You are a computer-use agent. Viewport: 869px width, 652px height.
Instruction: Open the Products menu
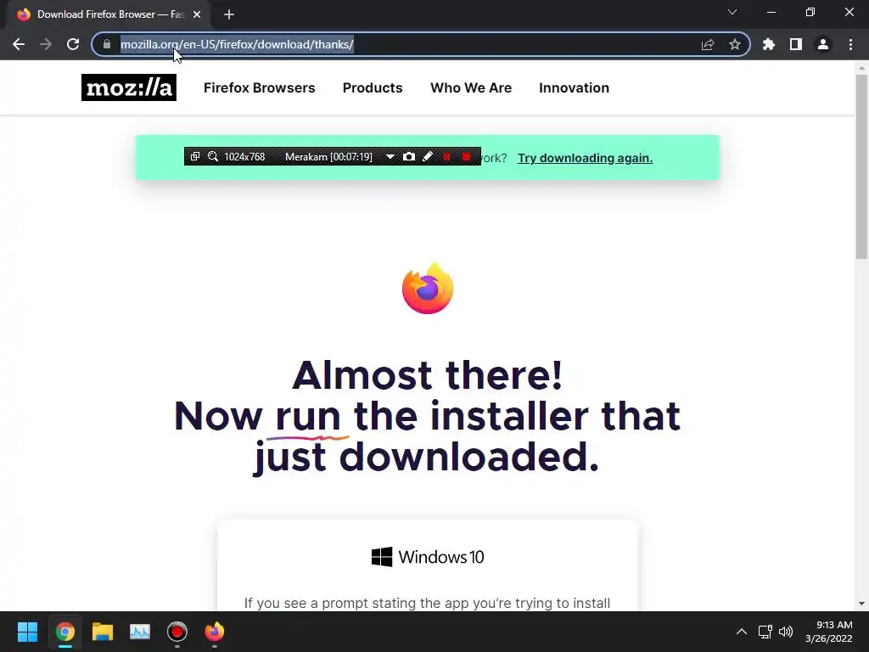point(373,87)
